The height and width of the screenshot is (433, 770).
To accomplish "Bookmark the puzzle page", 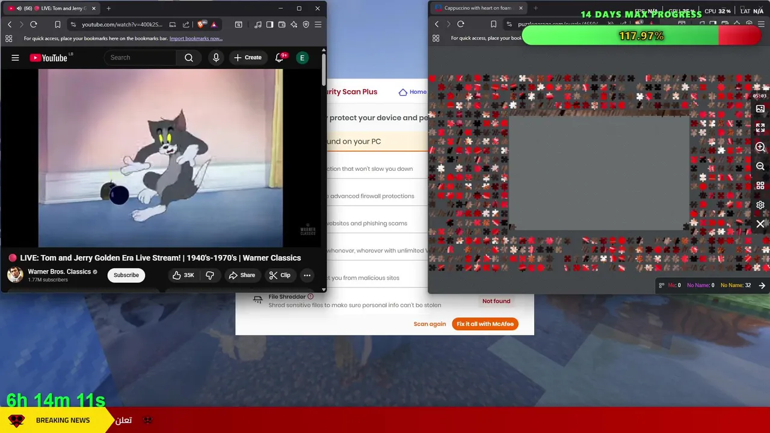I will (493, 24).
